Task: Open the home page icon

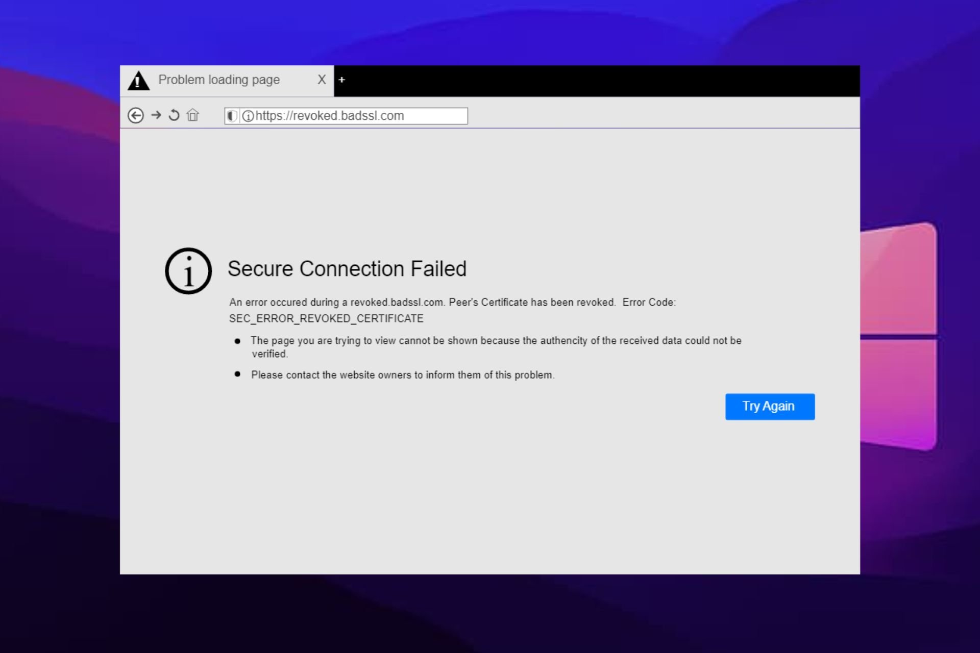Action: (192, 115)
